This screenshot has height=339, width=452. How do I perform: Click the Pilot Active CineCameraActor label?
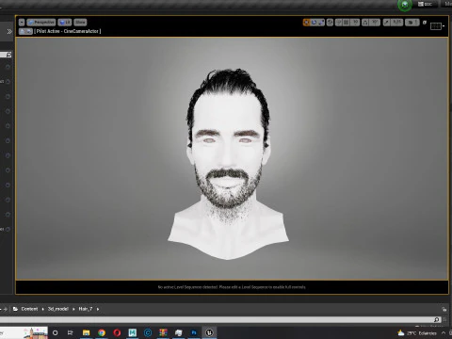click(x=68, y=31)
